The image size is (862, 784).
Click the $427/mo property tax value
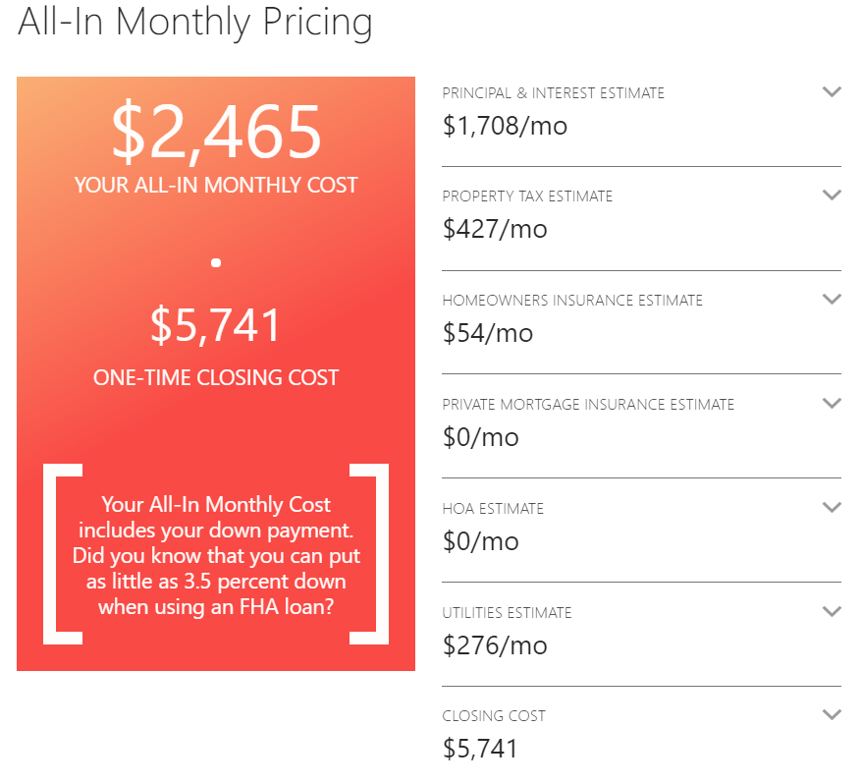tap(495, 230)
